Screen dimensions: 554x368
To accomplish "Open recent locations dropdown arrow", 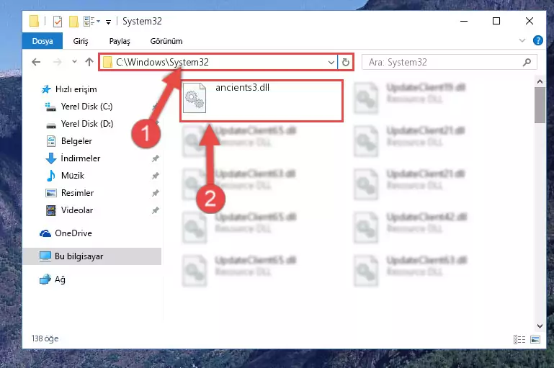I will click(74, 62).
